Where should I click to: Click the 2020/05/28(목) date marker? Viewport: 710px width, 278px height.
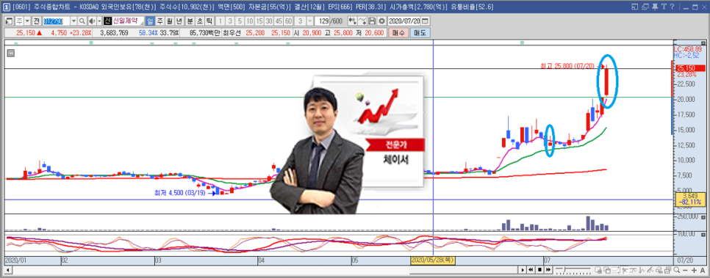click(432, 261)
